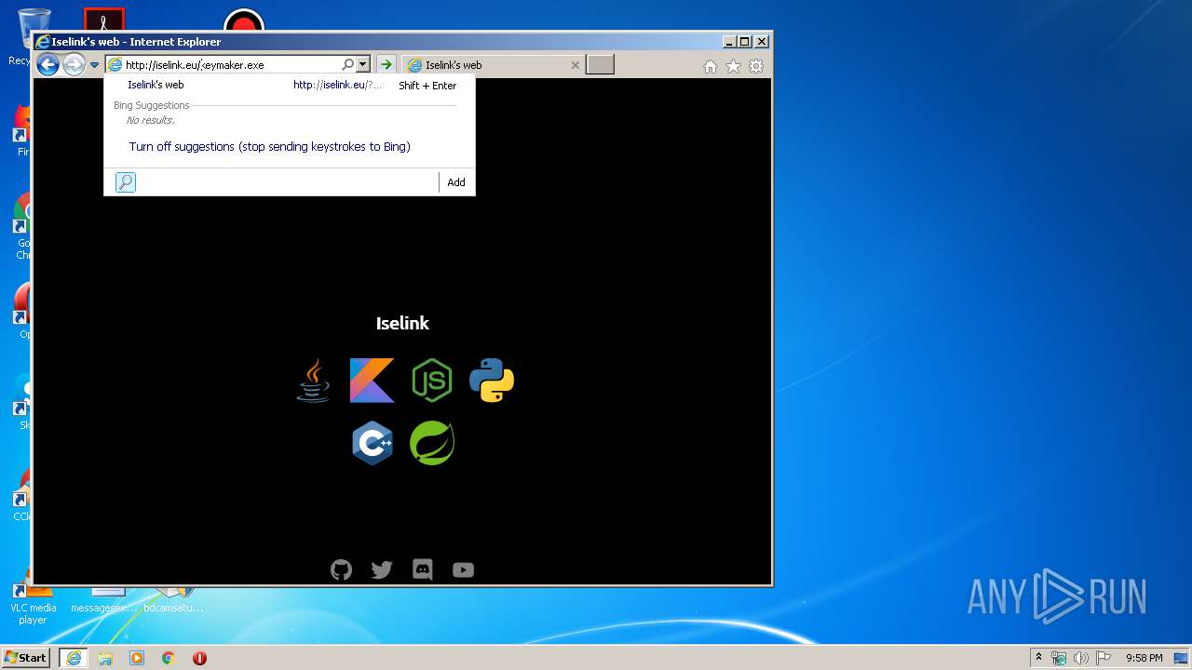Open Opera from the taskbar
Image resolution: width=1192 pixels, height=670 pixels.
click(199, 658)
